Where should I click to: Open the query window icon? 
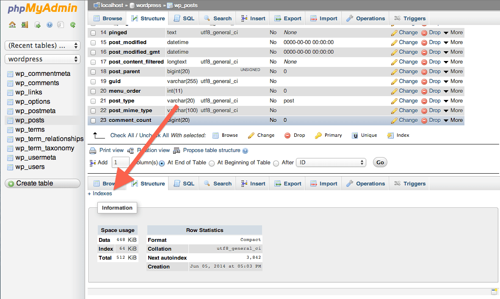coord(37,25)
